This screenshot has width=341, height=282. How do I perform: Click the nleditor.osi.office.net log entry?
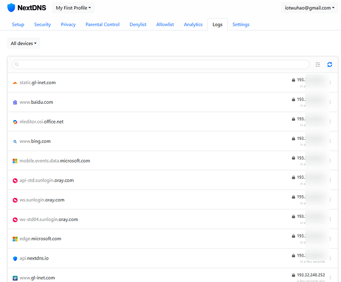(41, 122)
